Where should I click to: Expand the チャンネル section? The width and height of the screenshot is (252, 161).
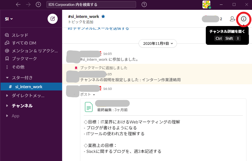click(7, 106)
